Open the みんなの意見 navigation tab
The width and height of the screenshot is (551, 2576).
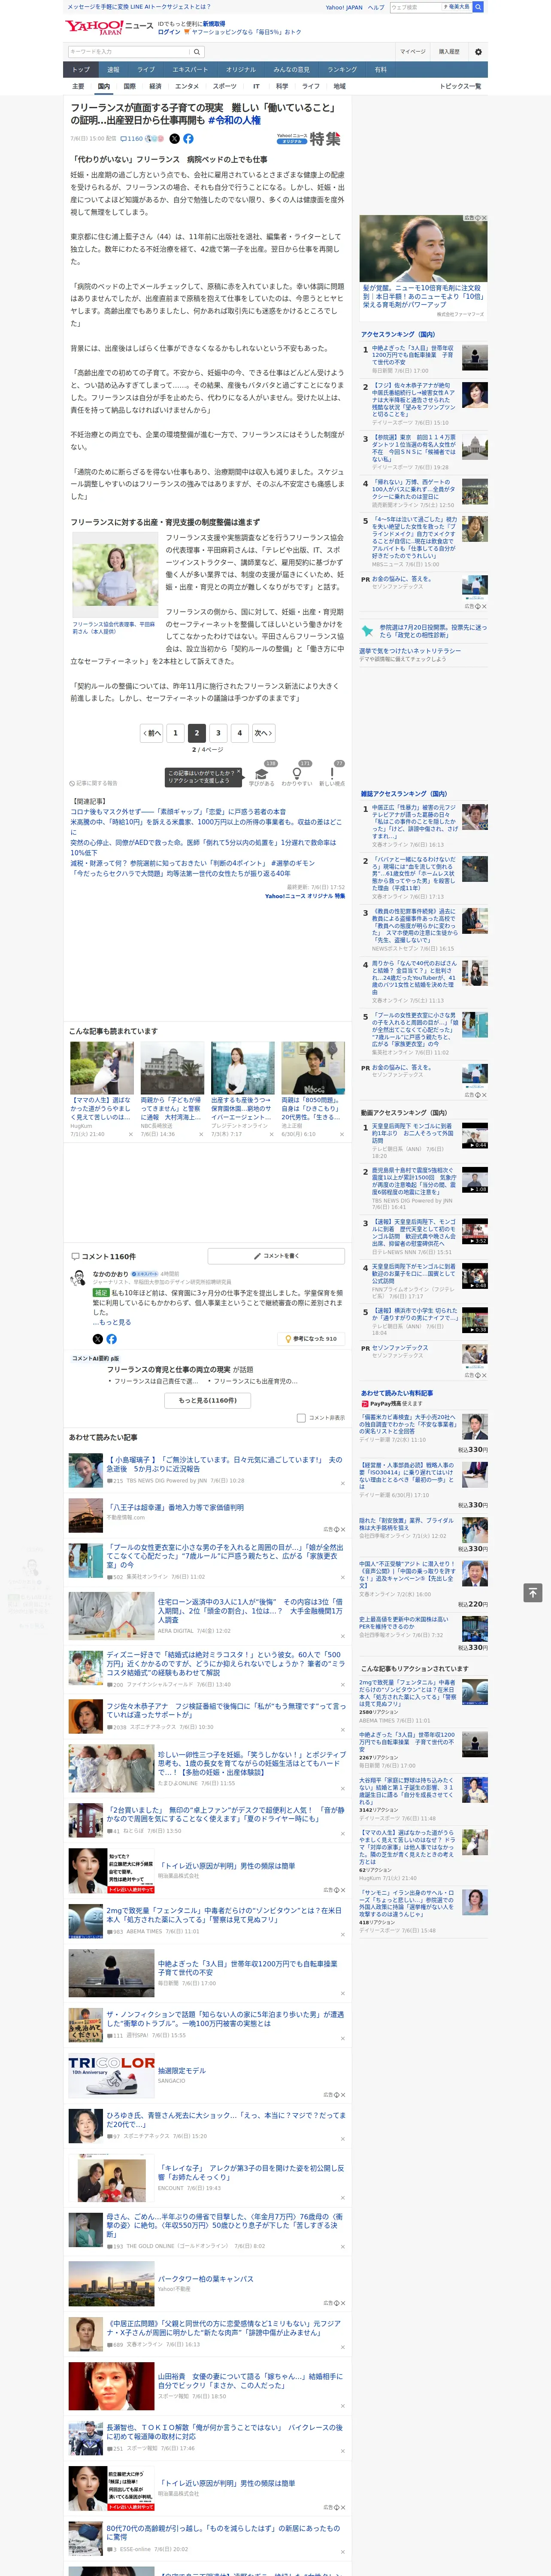pyautogui.click(x=291, y=69)
